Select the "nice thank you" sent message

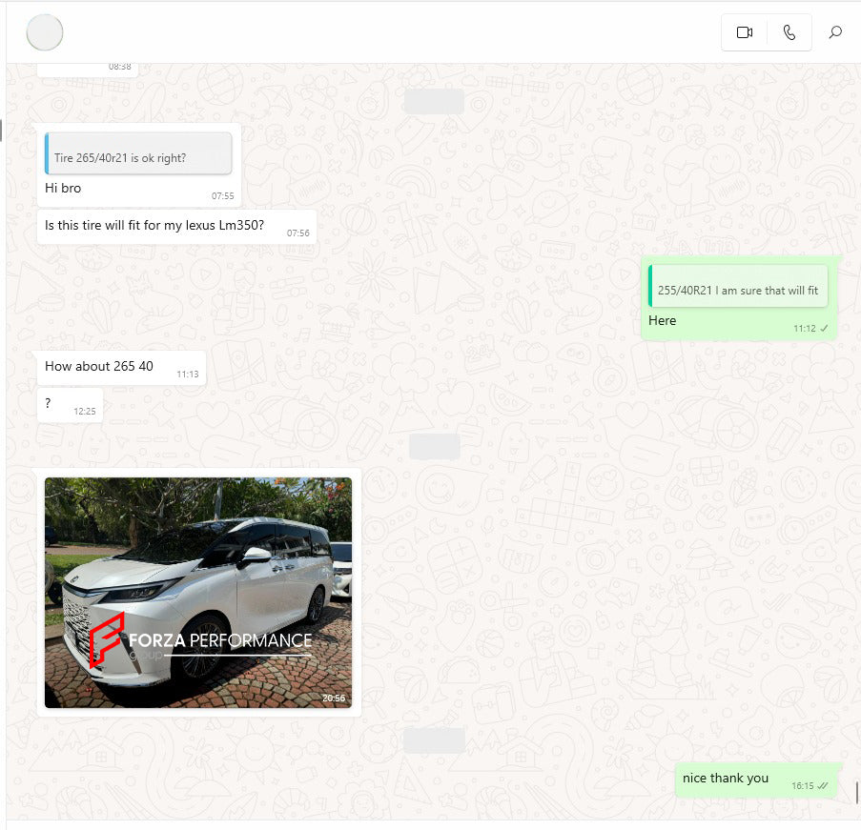tap(726, 779)
